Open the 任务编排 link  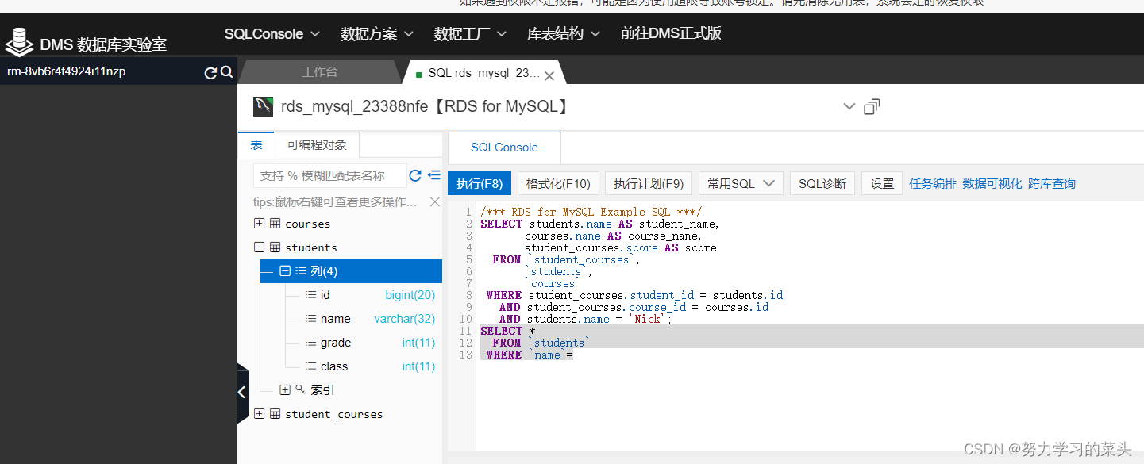(x=933, y=184)
